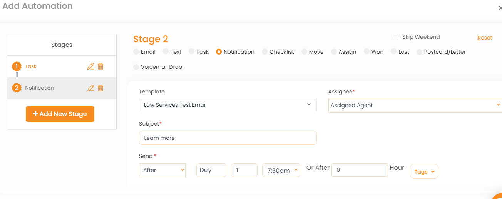Choose the Voicemail Drop radio option
Viewport: 502px width, 199px height.
click(136, 67)
